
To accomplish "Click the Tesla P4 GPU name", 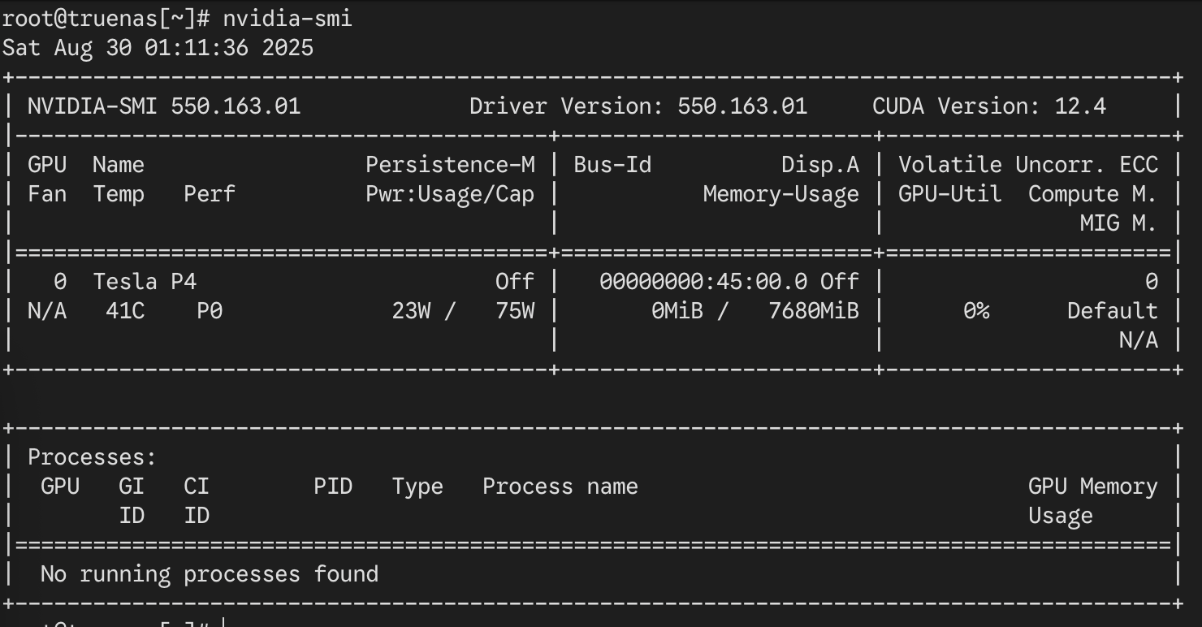I will click(145, 282).
